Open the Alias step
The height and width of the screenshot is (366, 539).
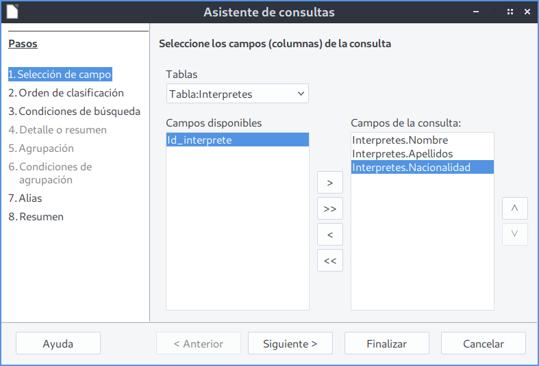pyautogui.click(x=25, y=198)
